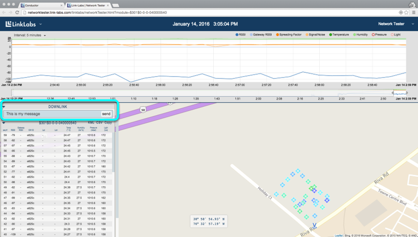Export data as KML
The image size is (418, 237).
90,123
